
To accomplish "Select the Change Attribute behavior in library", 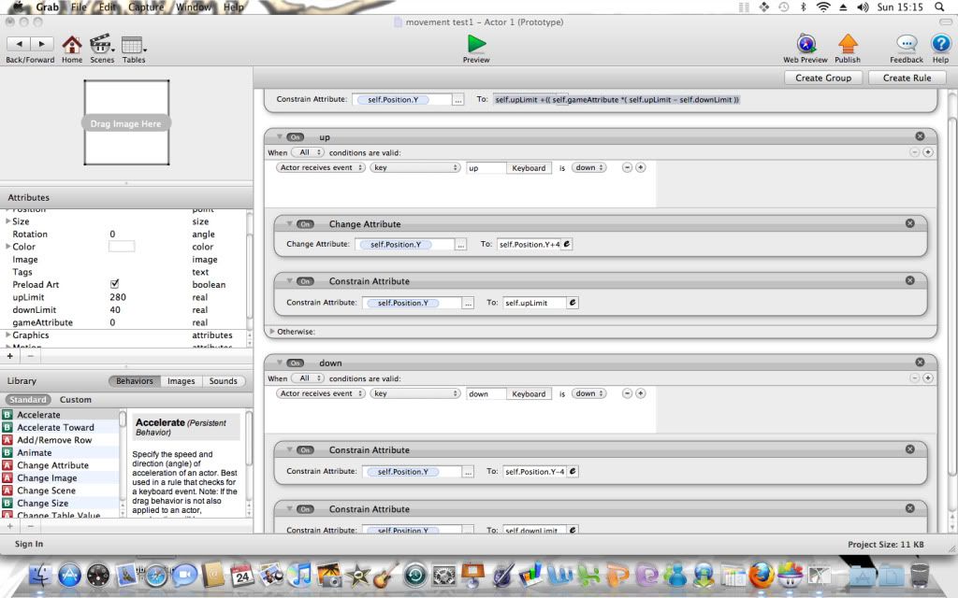I will pos(52,465).
